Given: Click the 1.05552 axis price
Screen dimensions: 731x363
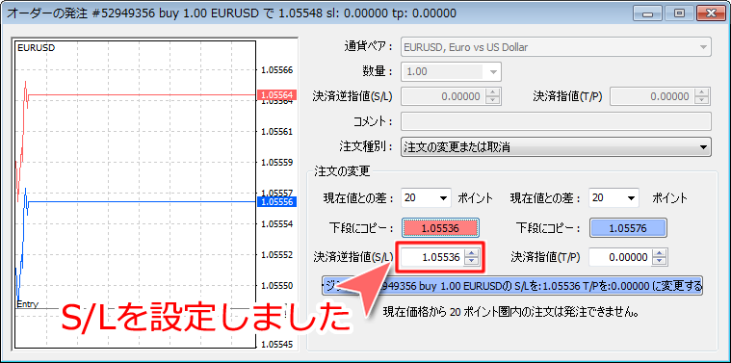Looking at the screenshot, I should point(277,255).
